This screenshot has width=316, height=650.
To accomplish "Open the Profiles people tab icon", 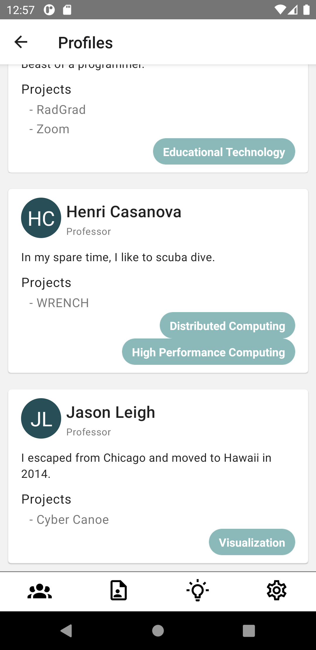I will coord(39,591).
